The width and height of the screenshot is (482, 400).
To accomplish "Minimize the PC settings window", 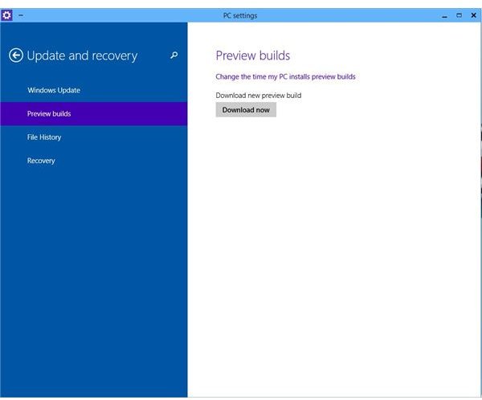I will (x=444, y=16).
